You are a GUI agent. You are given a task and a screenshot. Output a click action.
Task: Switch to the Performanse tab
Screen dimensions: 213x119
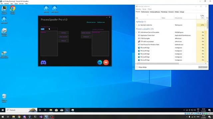(x=145, y=12)
